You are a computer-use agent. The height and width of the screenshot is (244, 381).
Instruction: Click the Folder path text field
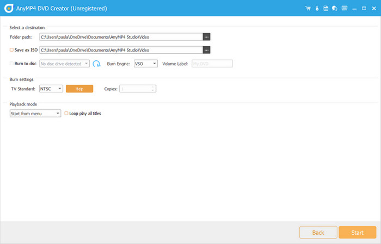click(x=121, y=37)
